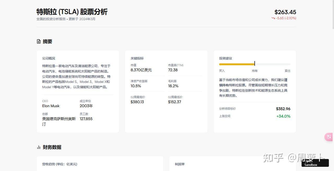The image size is (334, 171).
Task: Click the analyst target price $352.96
Action: [283, 109]
